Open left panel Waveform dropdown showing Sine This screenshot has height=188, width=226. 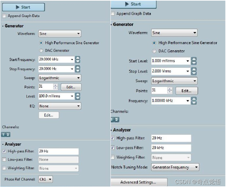(60, 33)
